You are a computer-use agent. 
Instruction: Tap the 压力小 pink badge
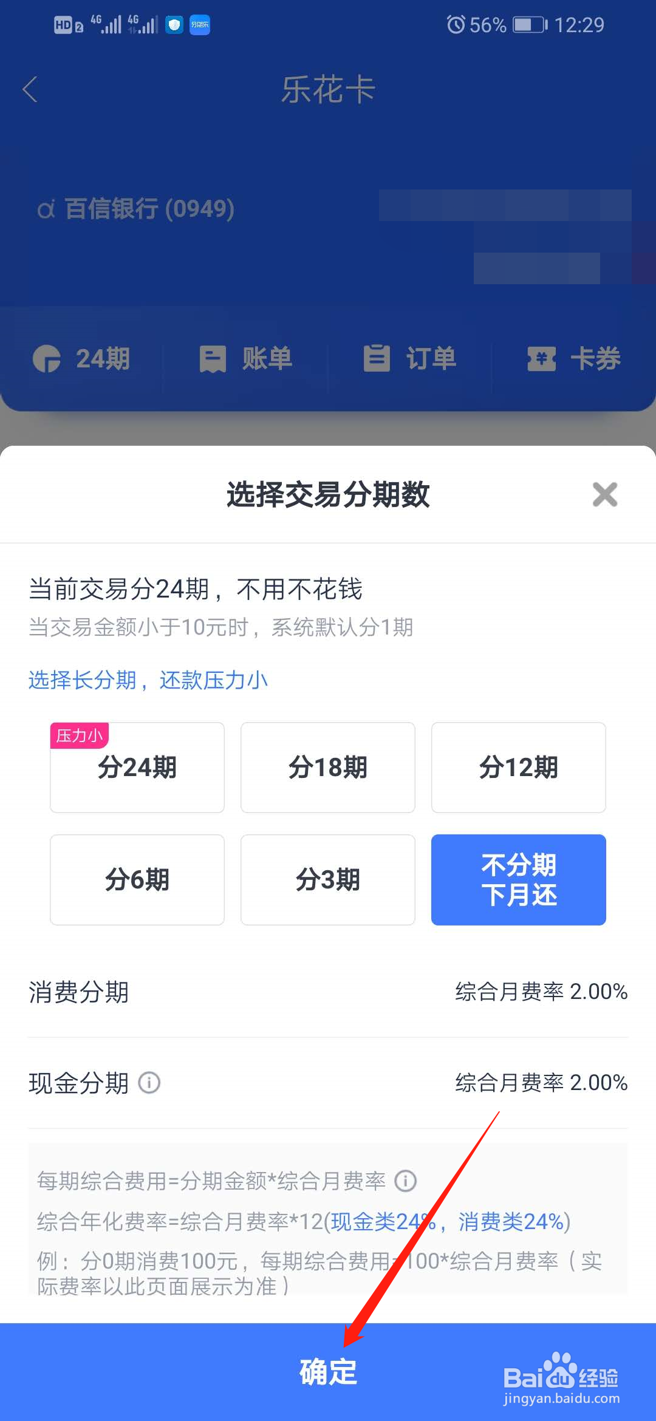pos(79,734)
